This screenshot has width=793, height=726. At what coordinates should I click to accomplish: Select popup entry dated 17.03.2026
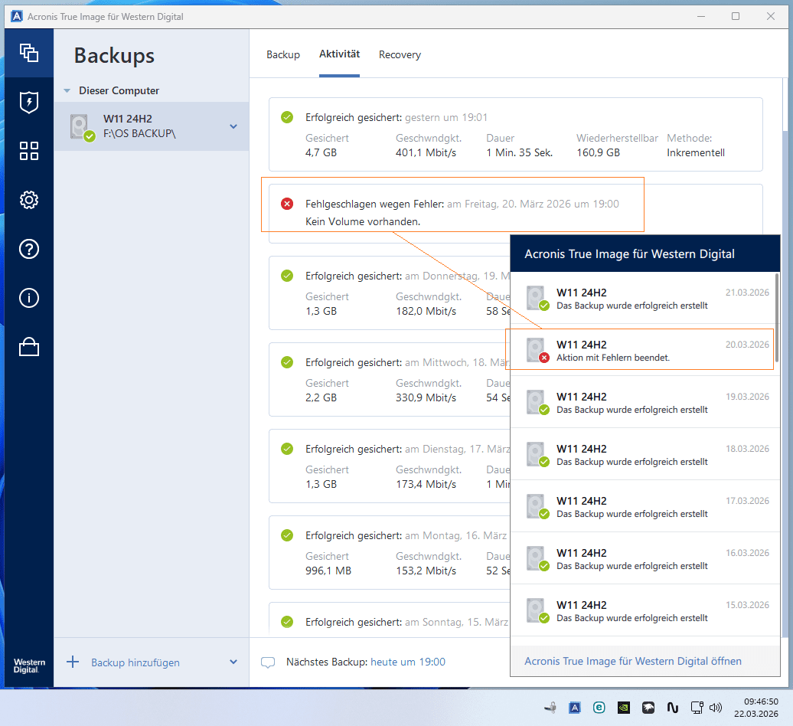click(x=643, y=507)
